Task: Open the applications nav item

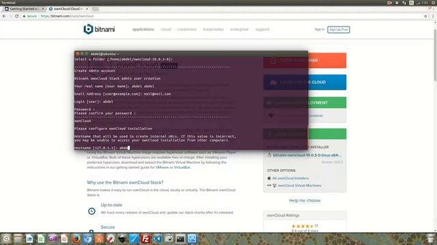Action: (x=143, y=29)
